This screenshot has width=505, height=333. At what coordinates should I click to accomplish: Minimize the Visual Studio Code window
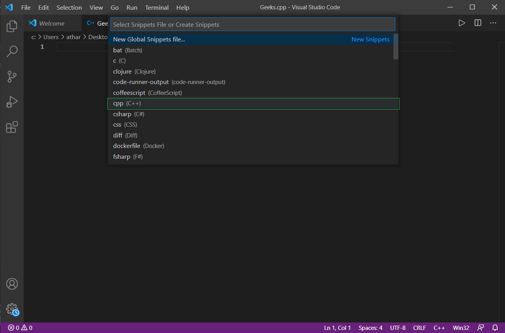pyautogui.click(x=450, y=7)
